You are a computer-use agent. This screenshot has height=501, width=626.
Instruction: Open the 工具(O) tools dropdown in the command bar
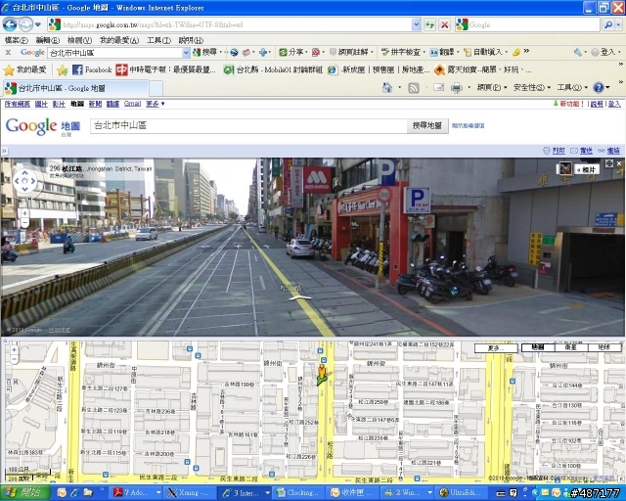pyautogui.click(x=571, y=87)
